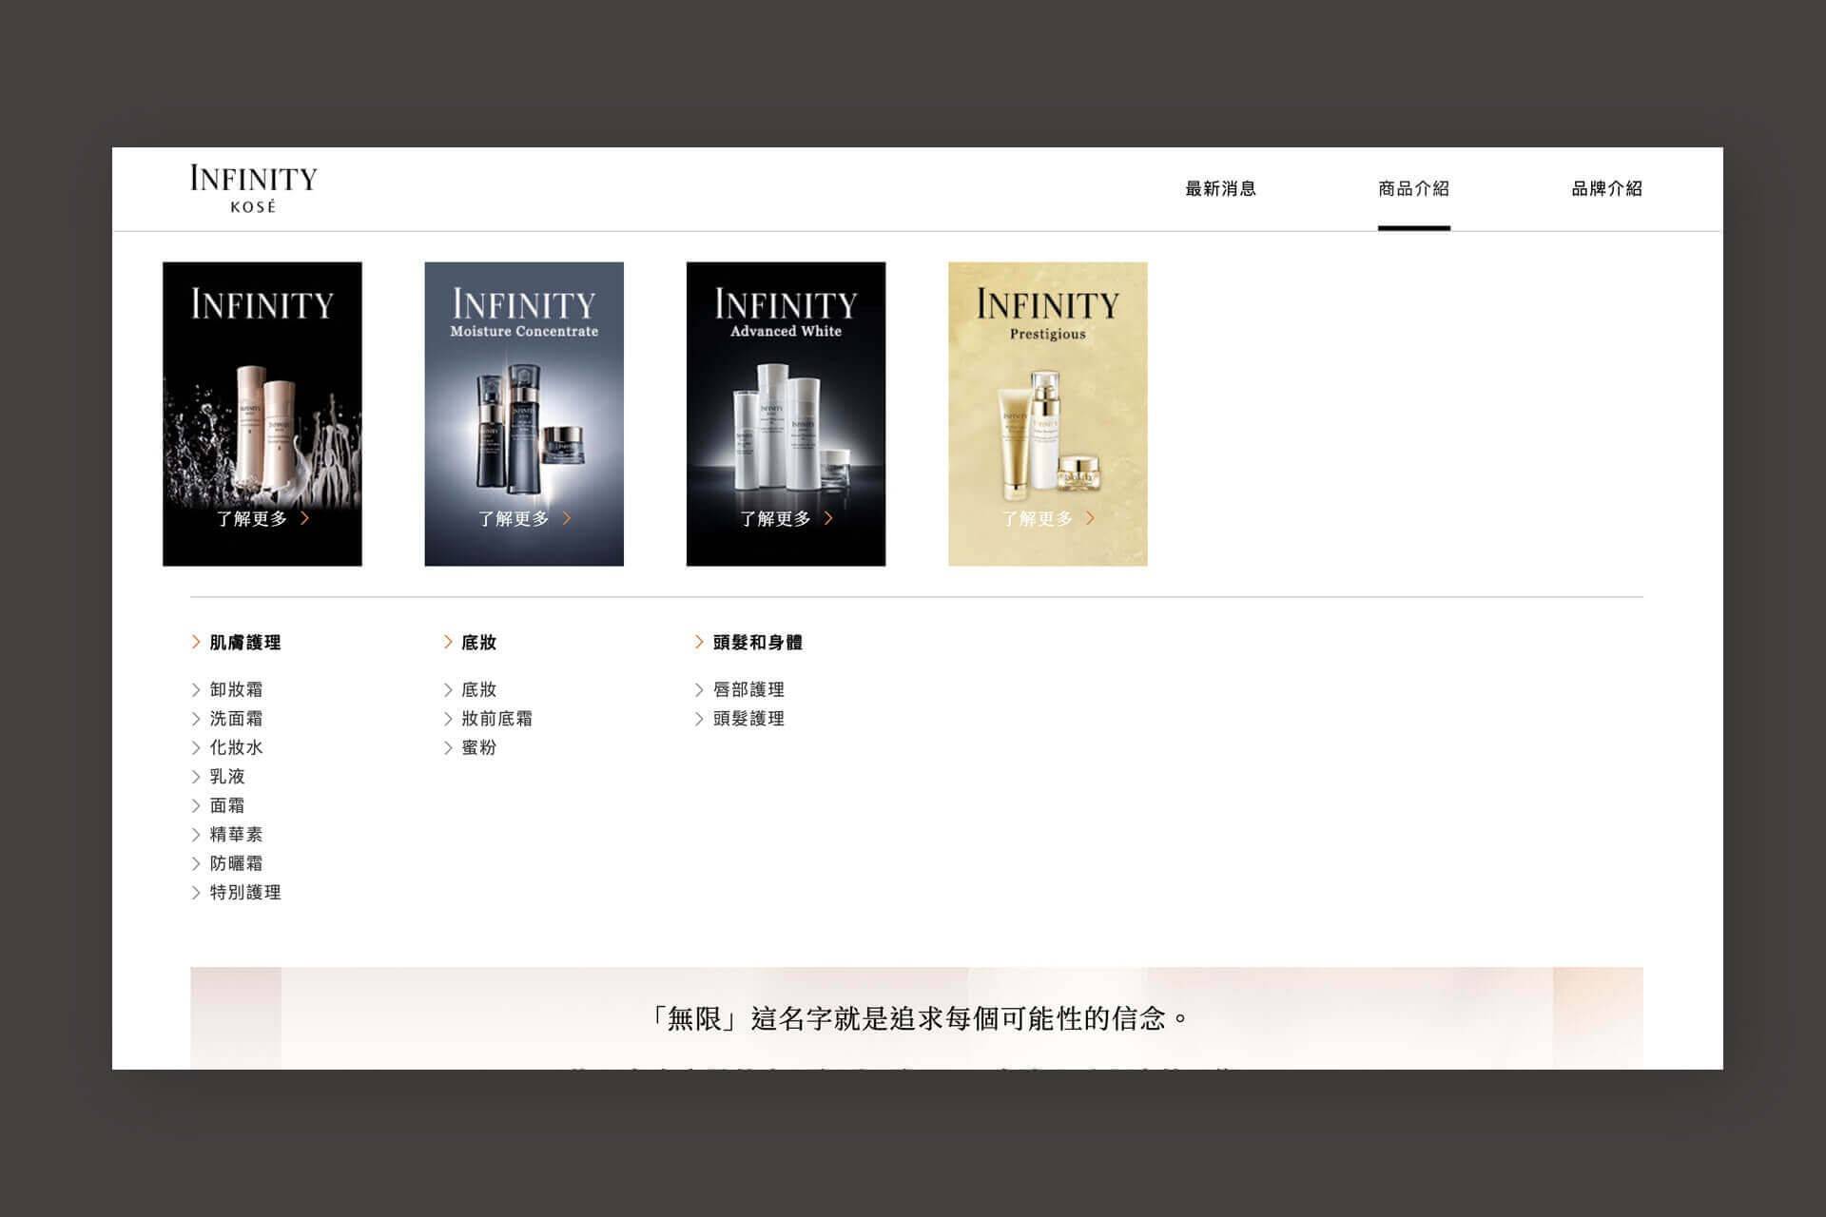Open the 最新消息 menu item
Image resolution: width=1826 pixels, height=1217 pixels.
coord(1220,188)
